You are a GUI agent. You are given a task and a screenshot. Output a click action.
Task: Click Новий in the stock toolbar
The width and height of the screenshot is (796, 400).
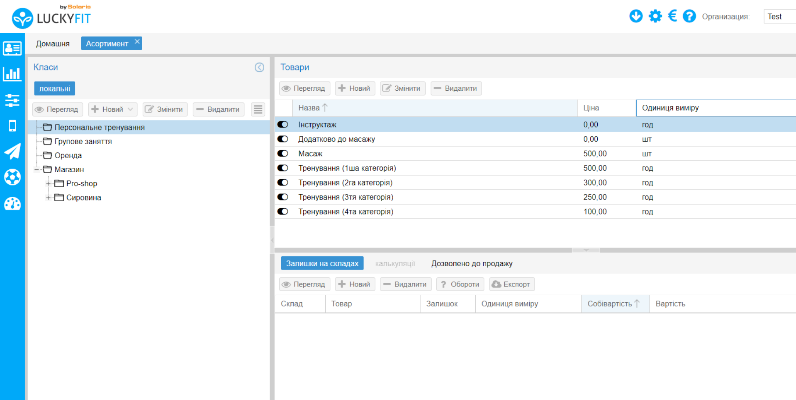pos(355,284)
